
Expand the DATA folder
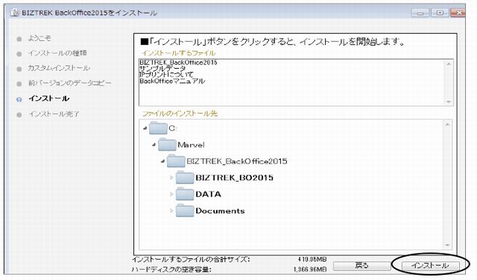click(x=171, y=194)
